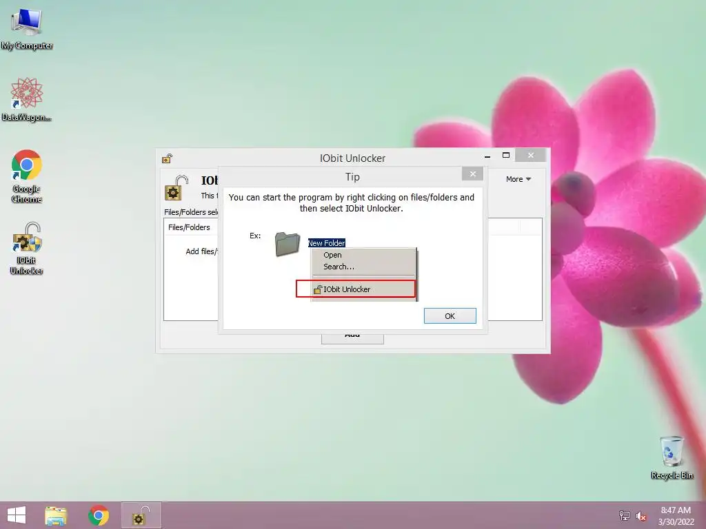
Task: Open the Recycle Bin
Action: (x=672, y=457)
